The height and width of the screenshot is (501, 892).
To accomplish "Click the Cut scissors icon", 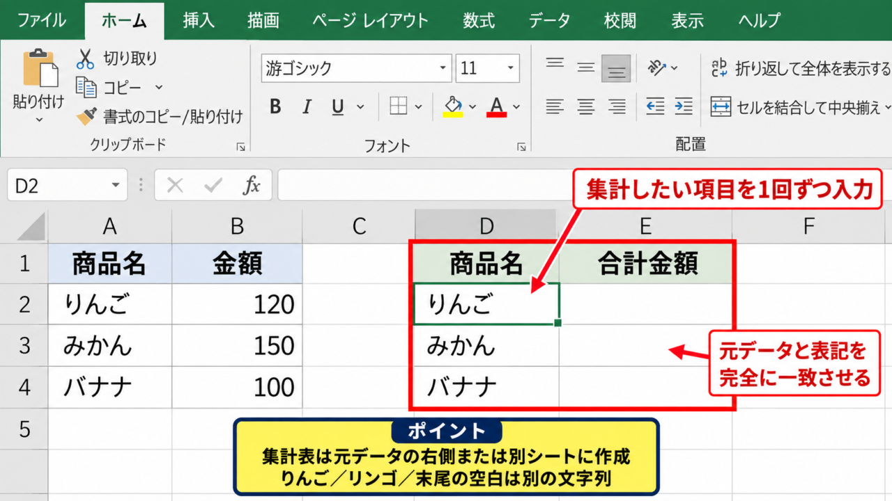I will point(85,58).
